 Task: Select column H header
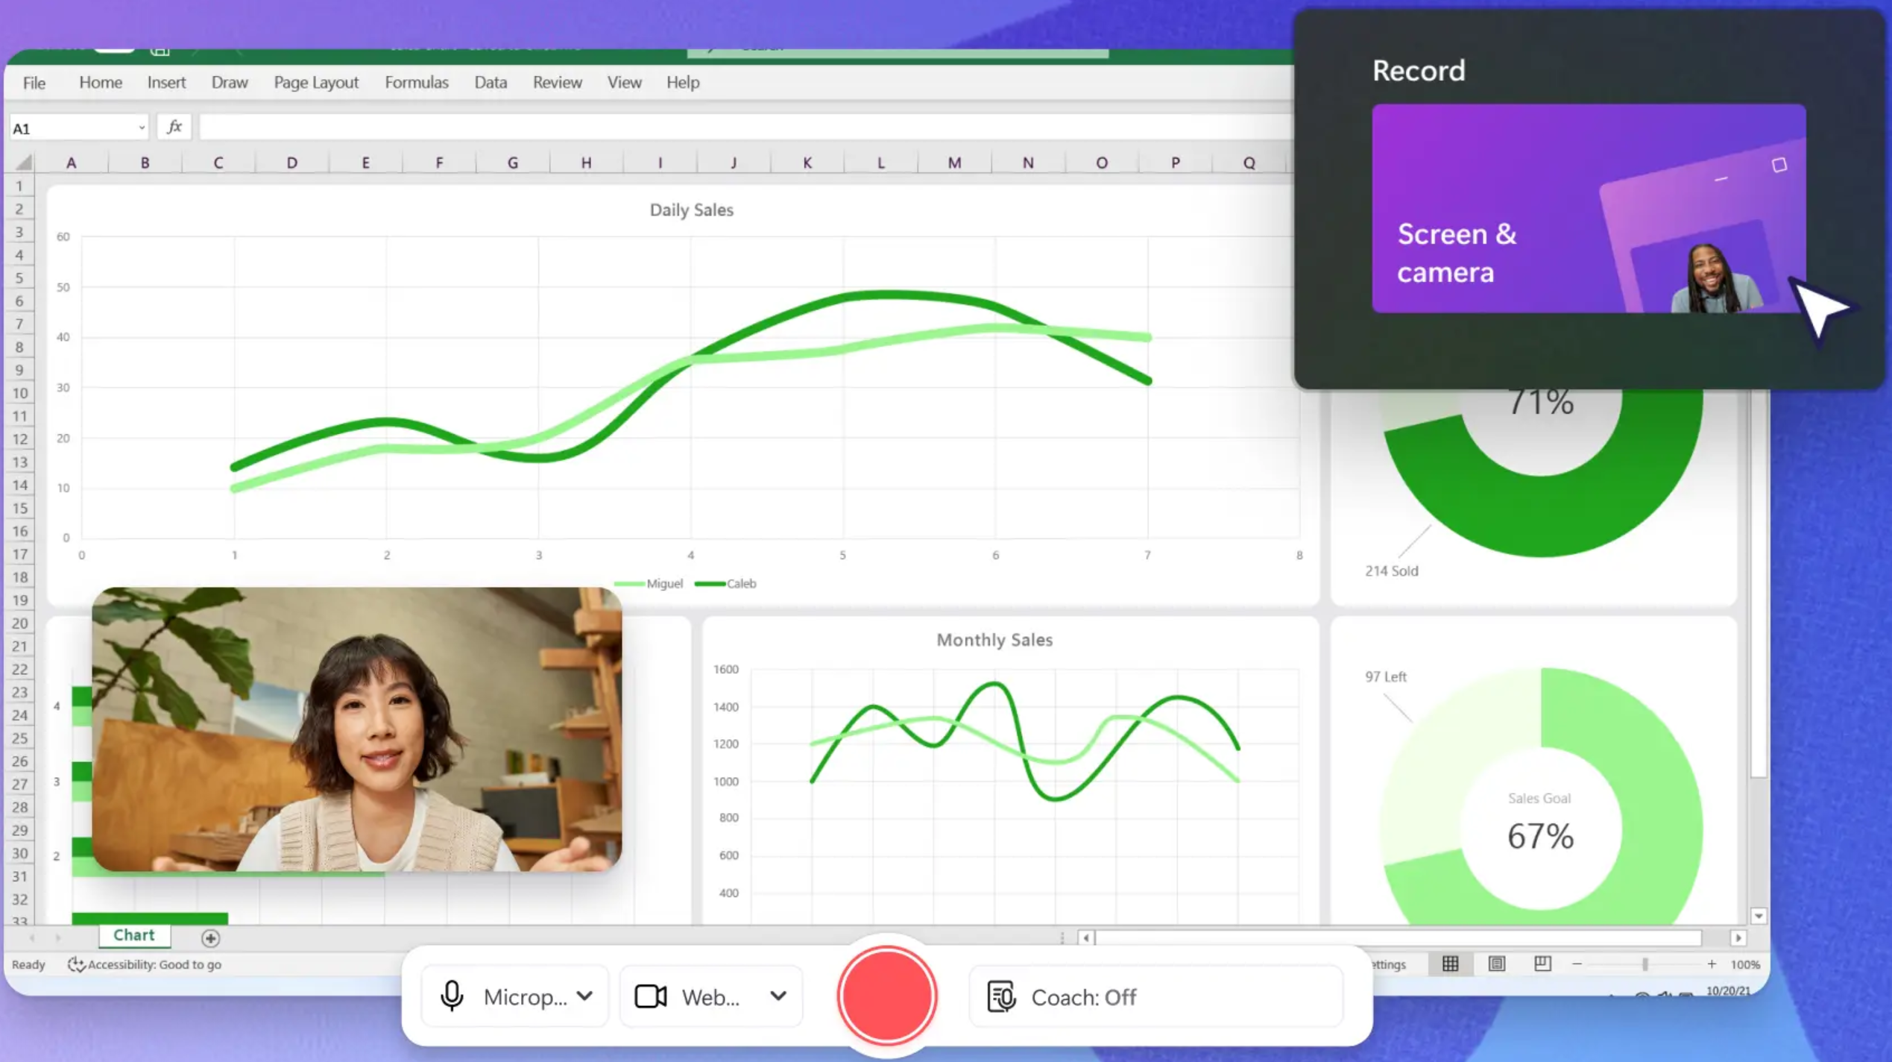pyautogui.click(x=586, y=162)
